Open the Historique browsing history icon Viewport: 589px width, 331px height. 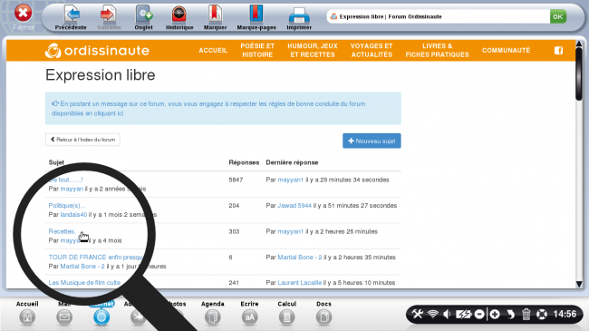[x=179, y=14]
